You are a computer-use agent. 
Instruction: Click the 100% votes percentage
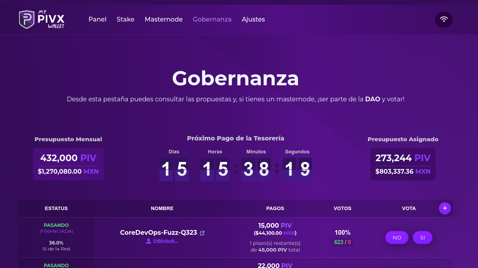(x=343, y=232)
